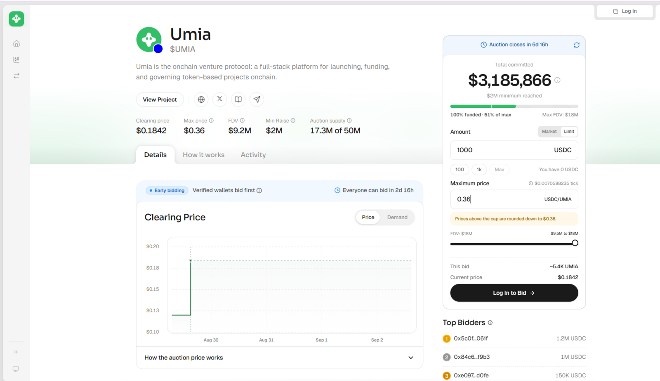Viewport: 660px width, 381px height.
Task: Select the Activity tab
Action: [253, 155]
